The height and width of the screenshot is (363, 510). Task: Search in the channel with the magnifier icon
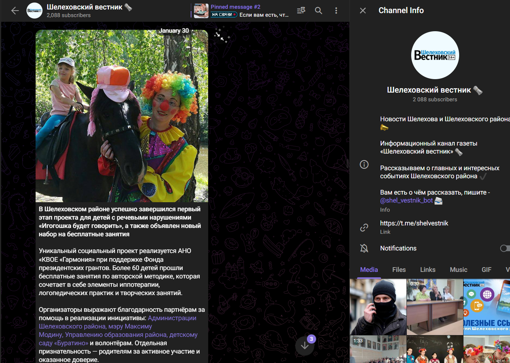point(319,11)
